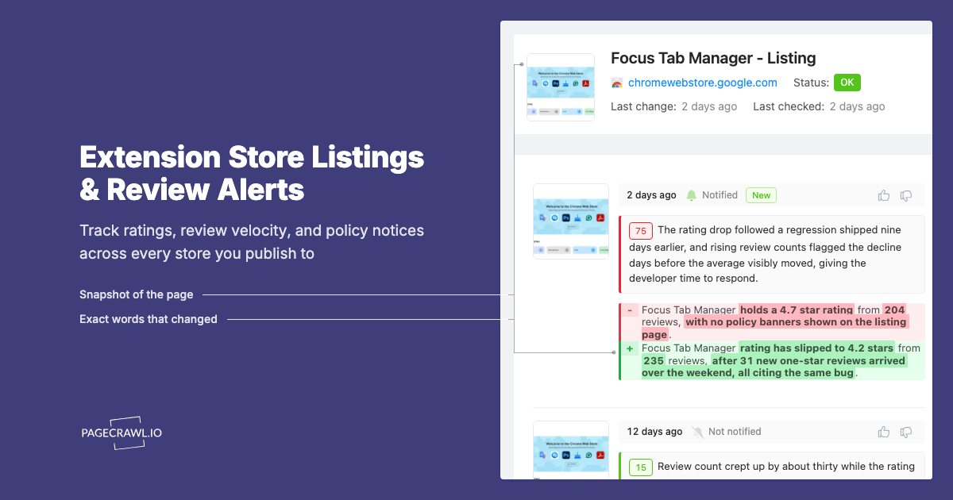Open the Focus Tab Manager listing thumbnail in the header
Image resolution: width=953 pixels, height=500 pixels.
click(x=561, y=87)
